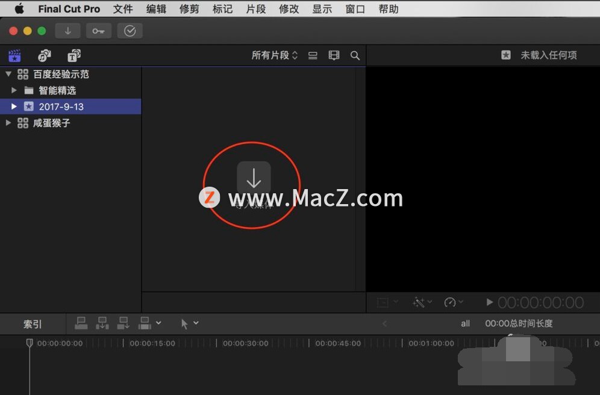Click the 未载入任何项 viewer title
This screenshot has height=395, width=600.
[549, 55]
